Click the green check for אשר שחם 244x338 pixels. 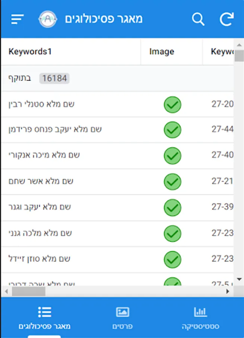coord(173,182)
